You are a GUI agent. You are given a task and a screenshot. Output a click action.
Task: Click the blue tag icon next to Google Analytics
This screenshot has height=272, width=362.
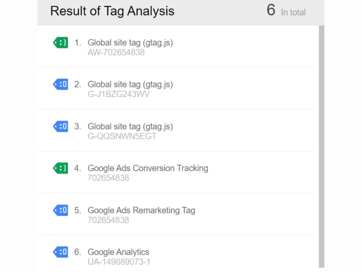(60, 252)
